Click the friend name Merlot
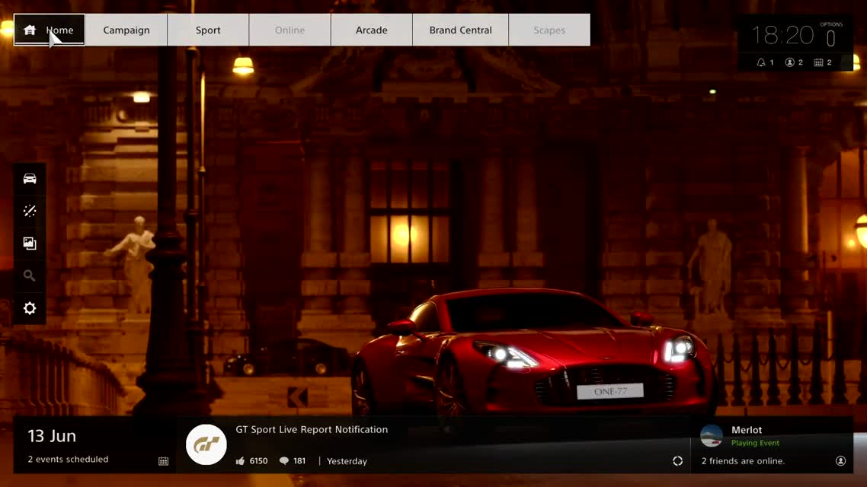The image size is (867, 487). [x=747, y=430]
